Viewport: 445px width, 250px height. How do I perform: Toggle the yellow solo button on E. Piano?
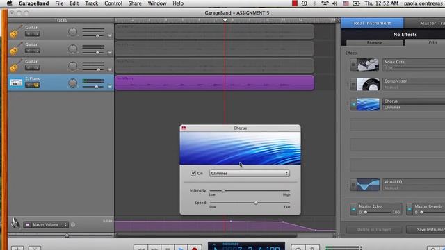[36, 85]
